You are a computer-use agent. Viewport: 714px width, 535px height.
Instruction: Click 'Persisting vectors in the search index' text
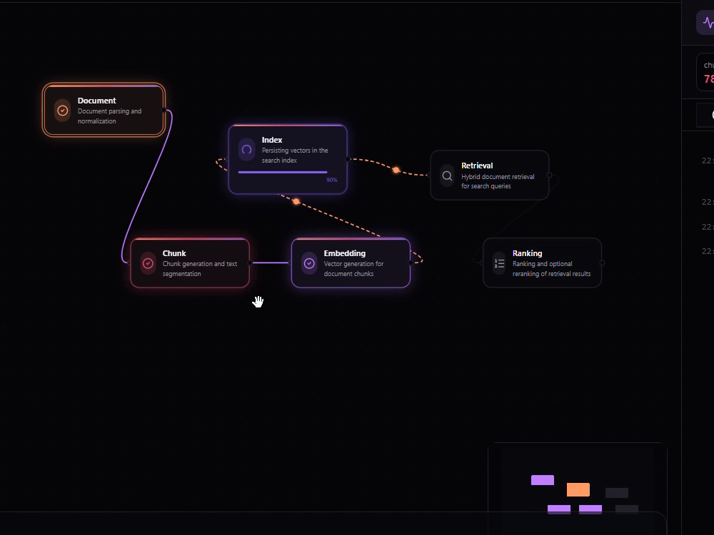coord(295,155)
